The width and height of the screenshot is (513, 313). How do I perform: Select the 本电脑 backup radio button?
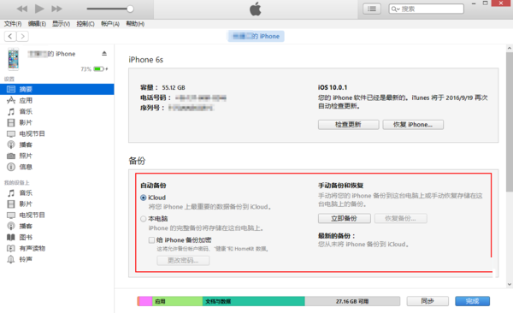pos(144,219)
